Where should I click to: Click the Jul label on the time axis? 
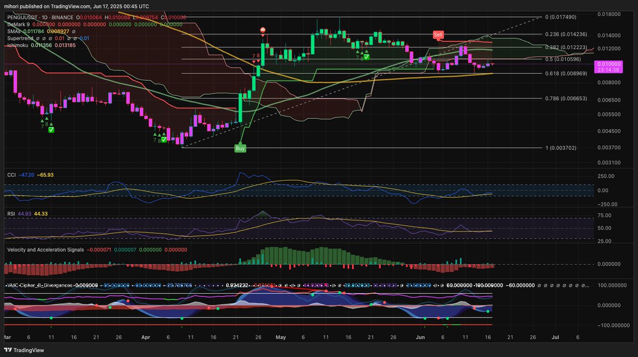(556, 337)
